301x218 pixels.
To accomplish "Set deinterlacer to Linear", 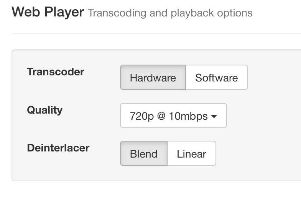I will coord(191,154).
